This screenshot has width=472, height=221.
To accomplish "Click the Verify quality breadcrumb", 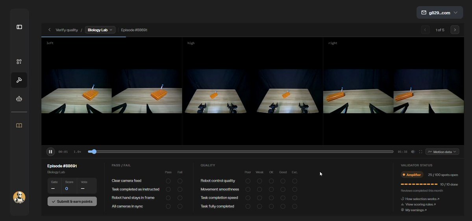I will (x=67, y=30).
